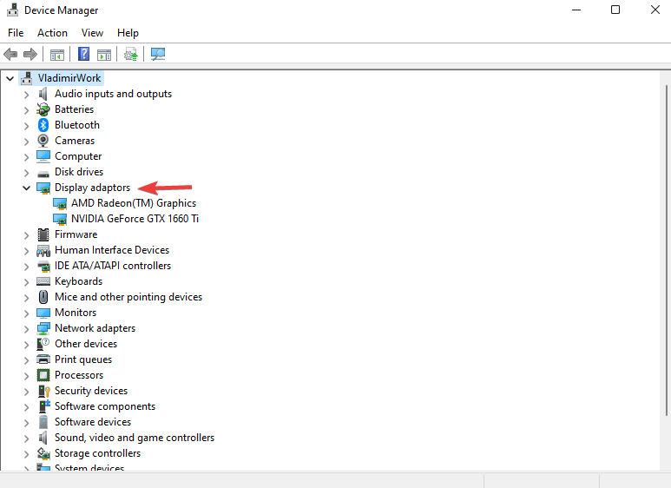Click the Security devices key icon

coord(44,391)
